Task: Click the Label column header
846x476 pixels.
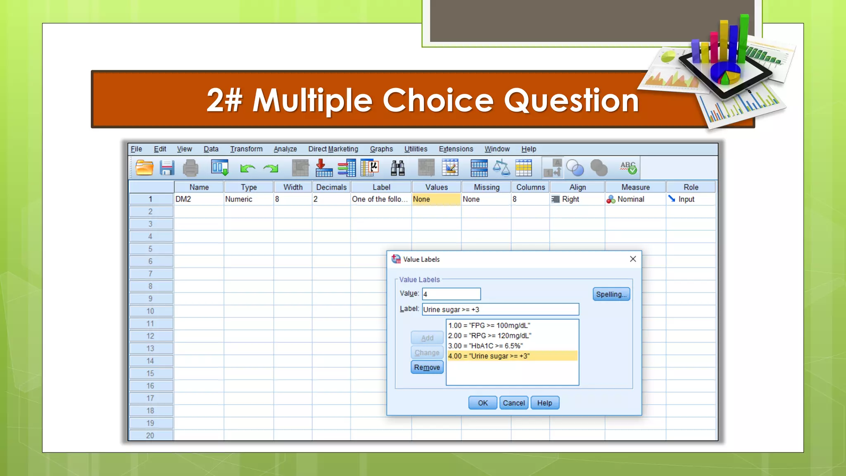Action: pyautogui.click(x=381, y=187)
